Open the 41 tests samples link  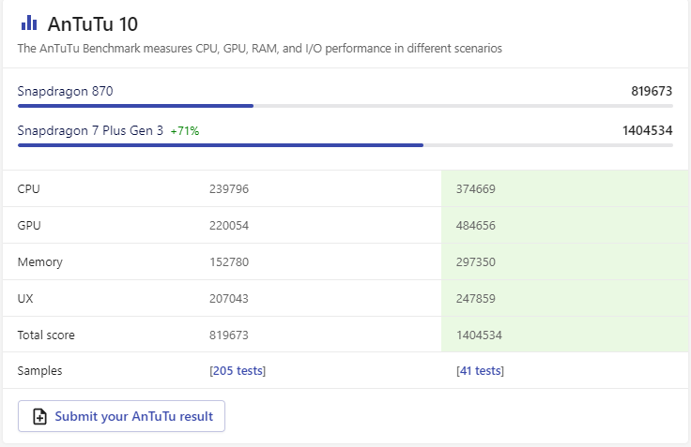tap(480, 371)
